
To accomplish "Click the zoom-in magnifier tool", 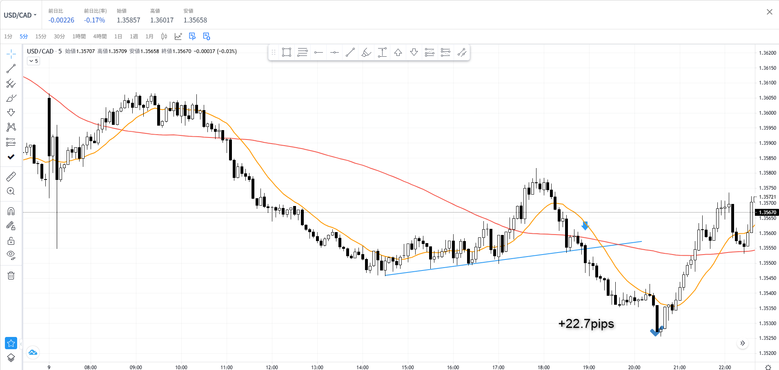I will point(11,191).
